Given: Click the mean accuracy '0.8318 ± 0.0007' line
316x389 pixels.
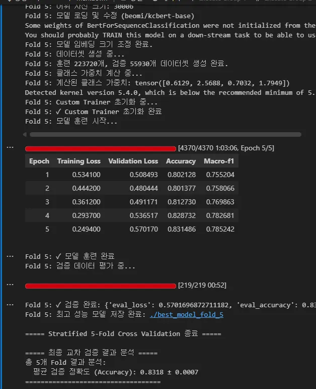Looking at the screenshot, I should (x=116, y=372).
